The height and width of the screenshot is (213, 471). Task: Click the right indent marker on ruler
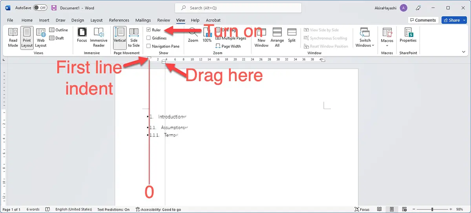[323, 60]
